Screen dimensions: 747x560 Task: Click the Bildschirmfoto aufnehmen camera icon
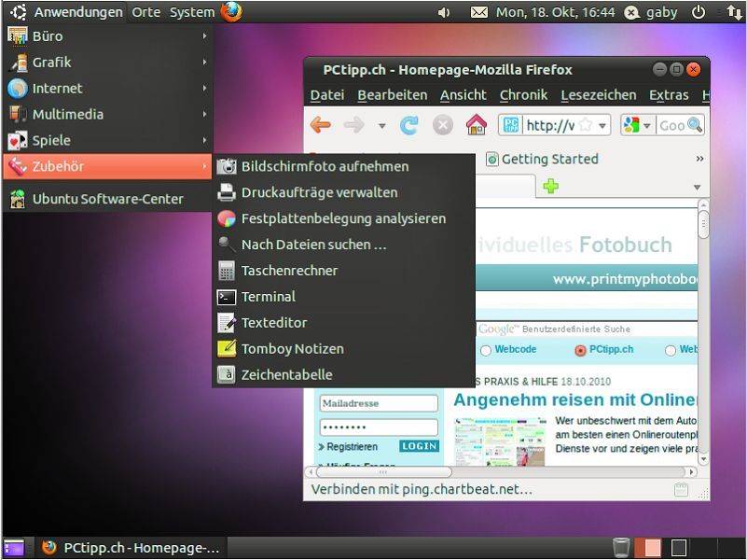pyautogui.click(x=227, y=166)
